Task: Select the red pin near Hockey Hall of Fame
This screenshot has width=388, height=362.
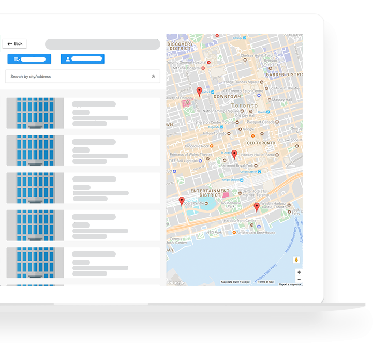Action: (x=234, y=154)
